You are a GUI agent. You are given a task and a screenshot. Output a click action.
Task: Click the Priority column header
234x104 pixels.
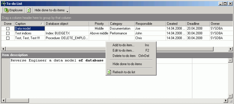[x=99, y=24]
